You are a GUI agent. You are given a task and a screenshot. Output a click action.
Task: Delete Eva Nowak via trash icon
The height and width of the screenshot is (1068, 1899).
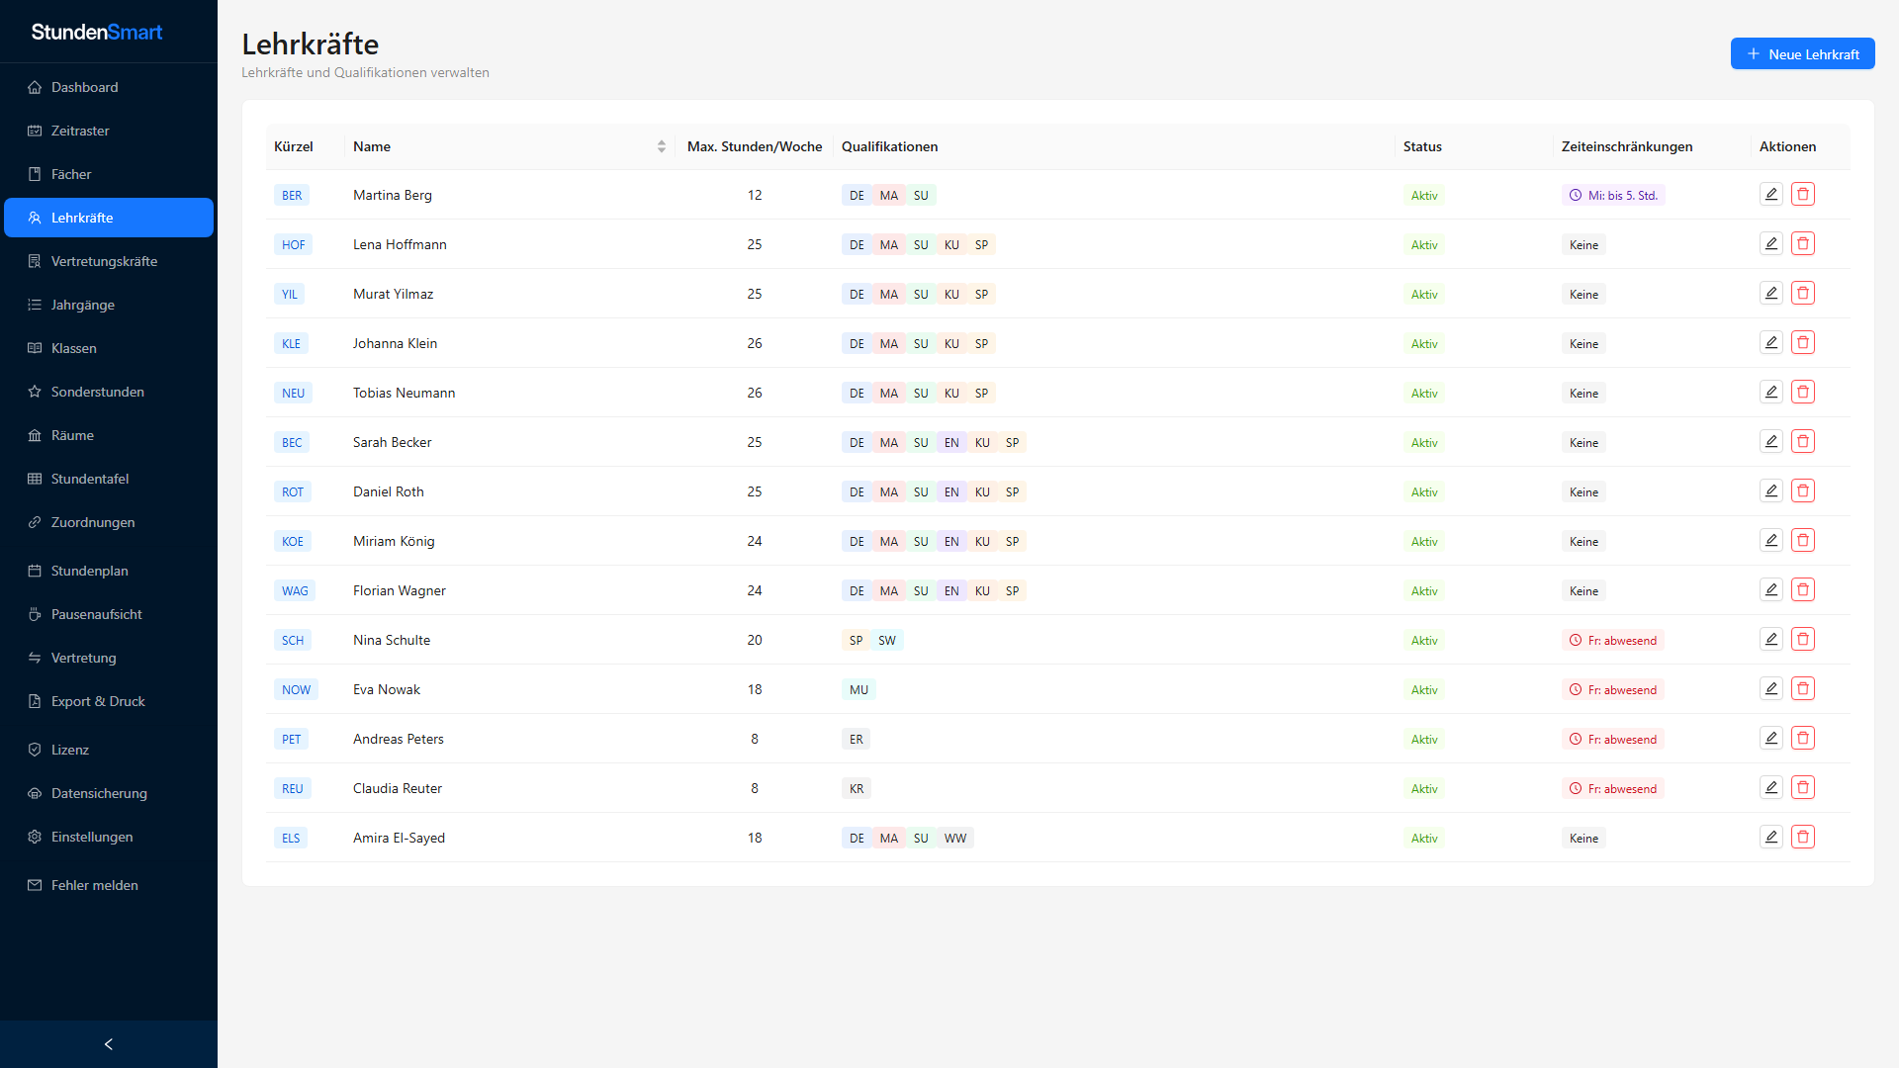click(1803, 689)
